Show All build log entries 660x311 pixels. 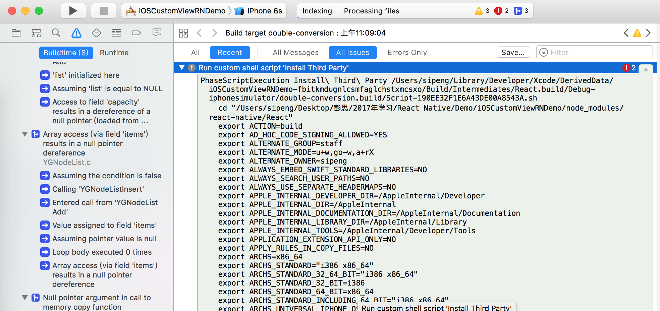[x=196, y=53]
